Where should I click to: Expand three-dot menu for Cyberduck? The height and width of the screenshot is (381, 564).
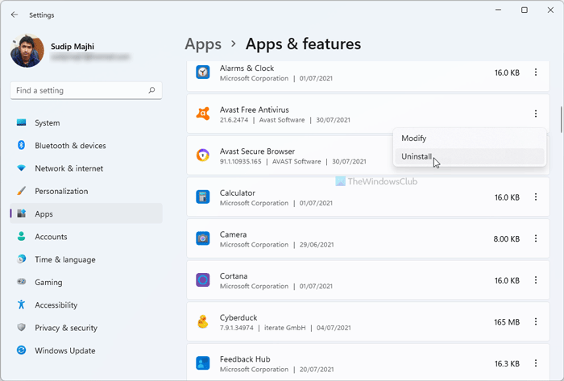coord(536,322)
